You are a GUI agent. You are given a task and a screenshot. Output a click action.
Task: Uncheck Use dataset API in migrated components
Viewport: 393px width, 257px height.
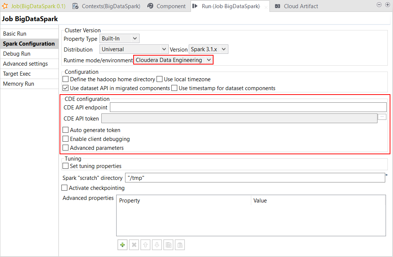point(65,88)
